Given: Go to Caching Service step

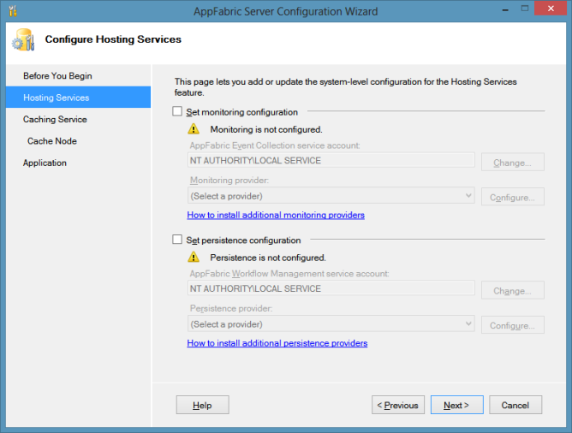Looking at the screenshot, I should [x=55, y=120].
